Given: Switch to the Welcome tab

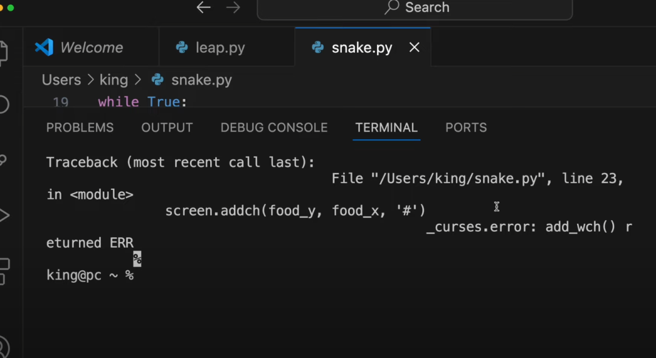Looking at the screenshot, I should click(x=91, y=47).
